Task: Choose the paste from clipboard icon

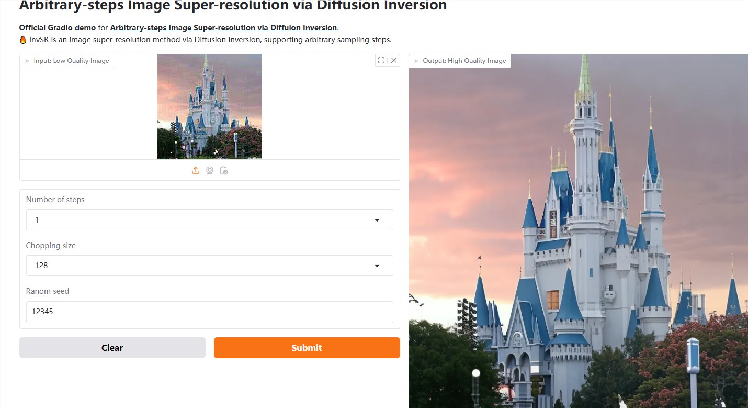Action: tap(224, 170)
